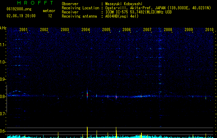This screenshot has width=217, height=138.
Task: Click the 2008 time marker
Action: pyautogui.click(x=168, y=30)
